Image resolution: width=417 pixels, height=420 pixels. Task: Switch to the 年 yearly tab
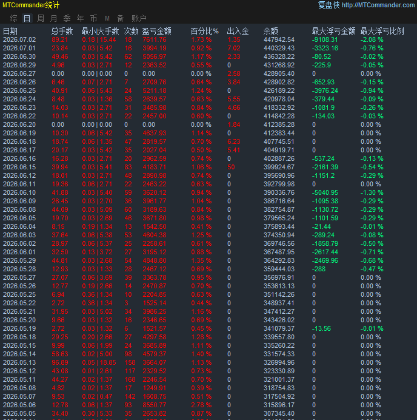tap(80, 18)
